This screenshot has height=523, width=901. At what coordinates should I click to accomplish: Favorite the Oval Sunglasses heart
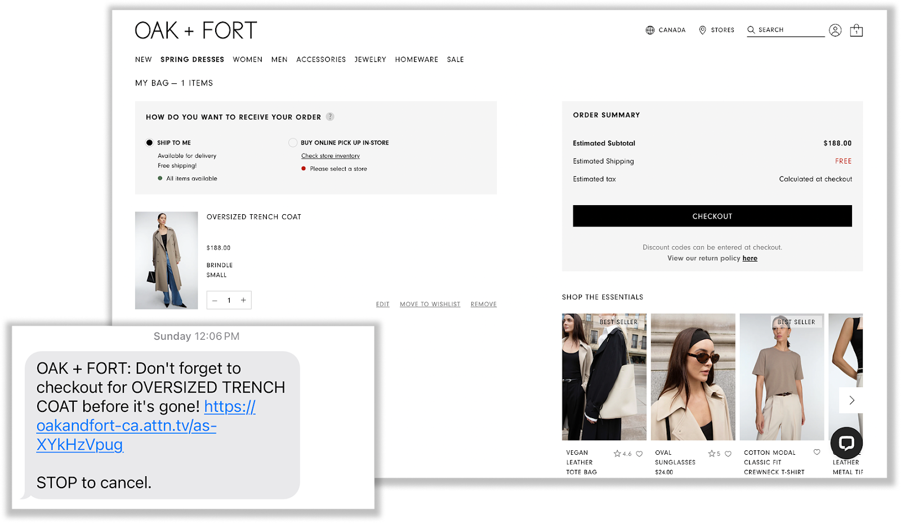(728, 454)
